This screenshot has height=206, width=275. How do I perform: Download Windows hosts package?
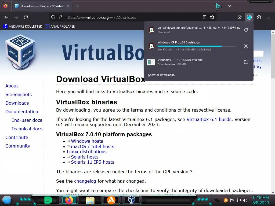(x=87, y=141)
